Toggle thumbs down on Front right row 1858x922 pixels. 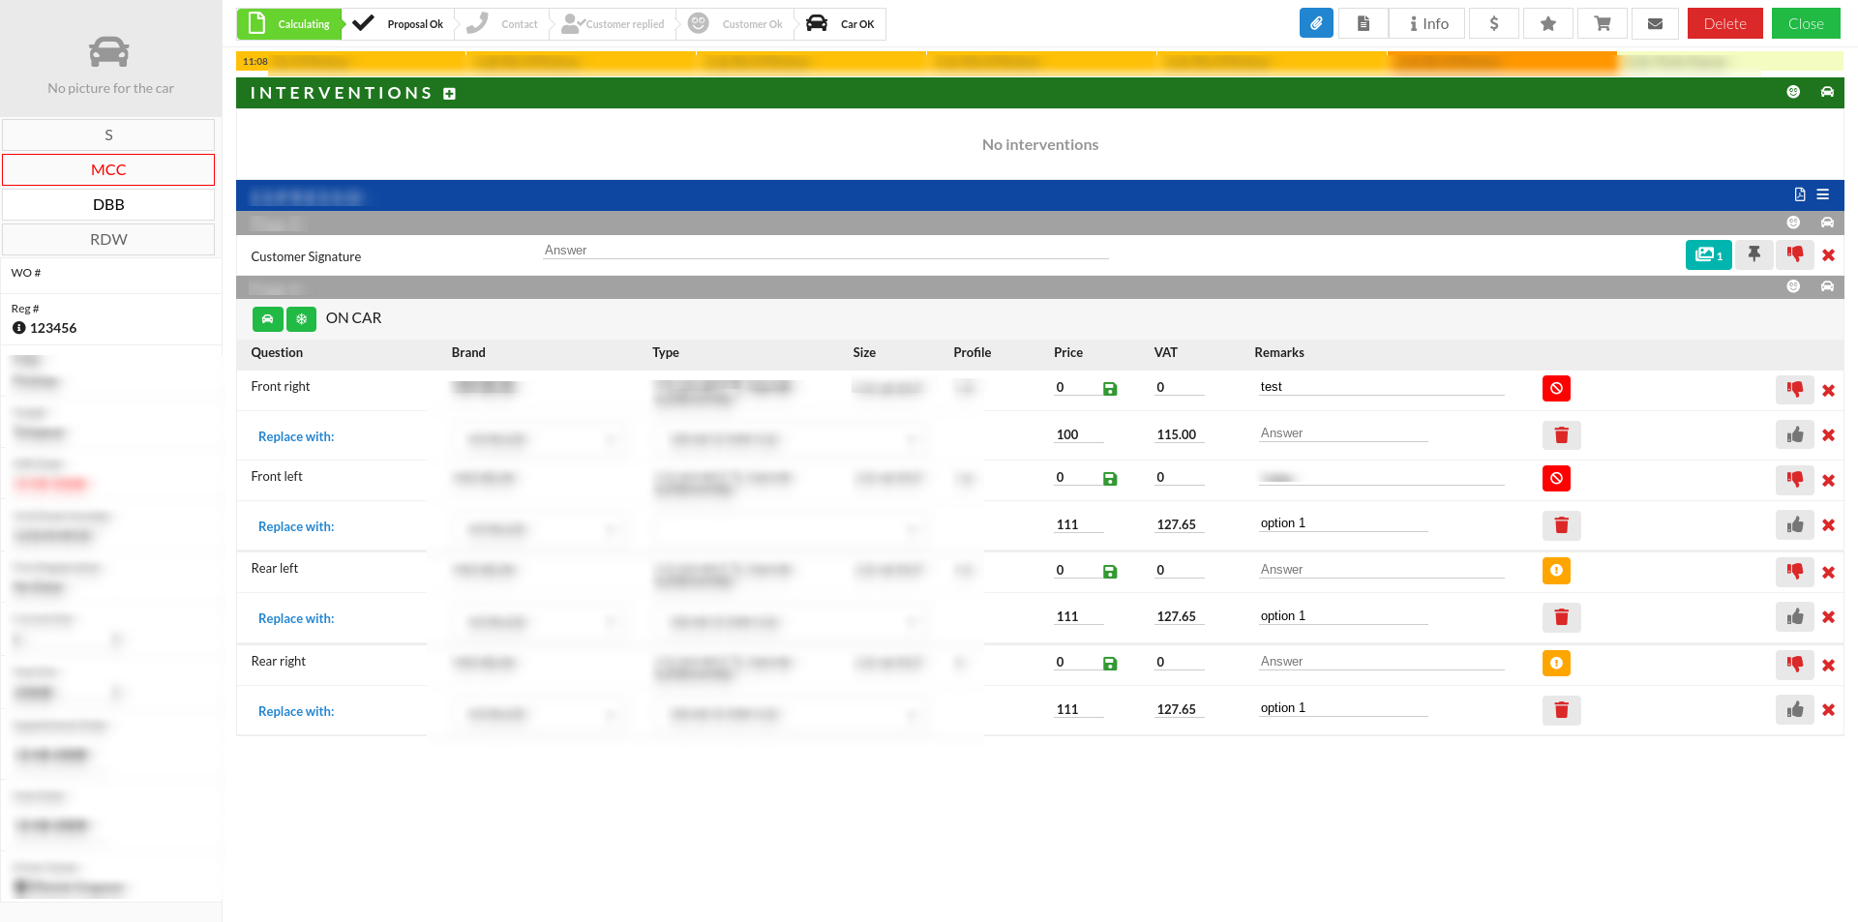(x=1795, y=390)
